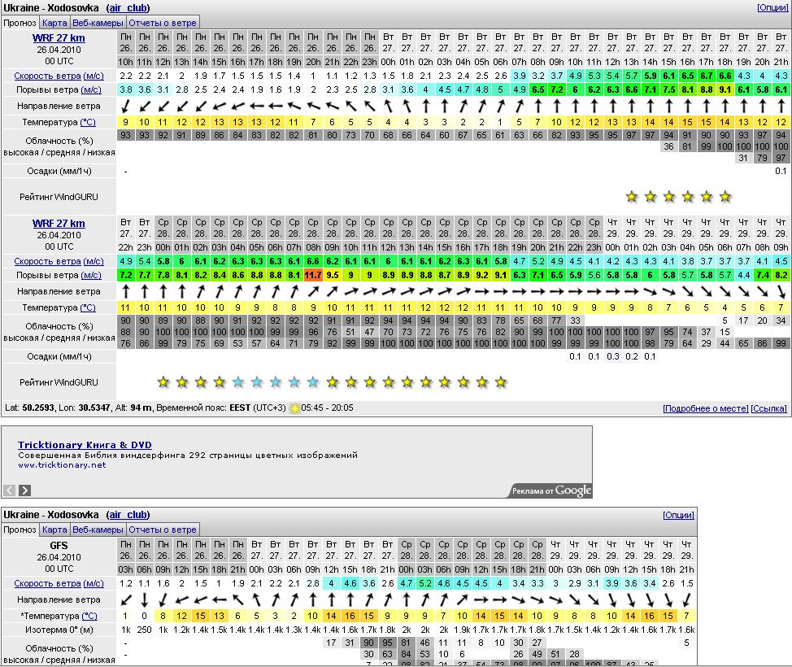Click the red 11.7 wind gust cell
The width and height of the screenshot is (792, 667).
tap(314, 276)
